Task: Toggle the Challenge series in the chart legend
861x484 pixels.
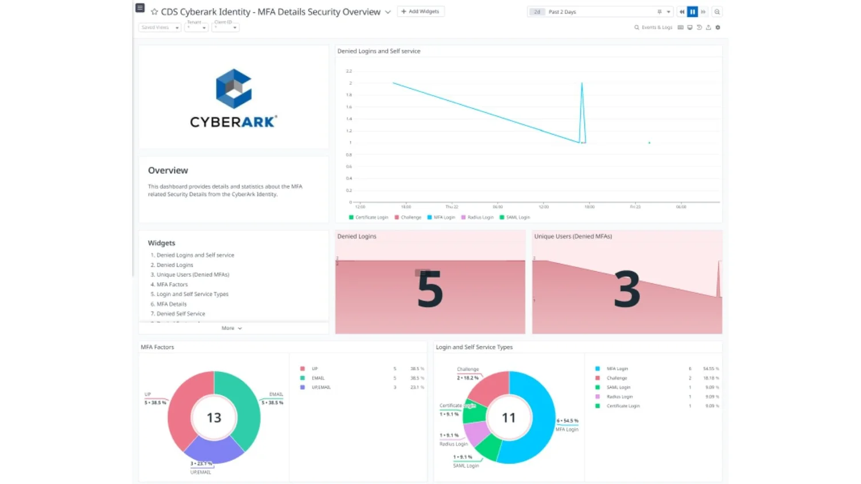Action: pos(408,217)
